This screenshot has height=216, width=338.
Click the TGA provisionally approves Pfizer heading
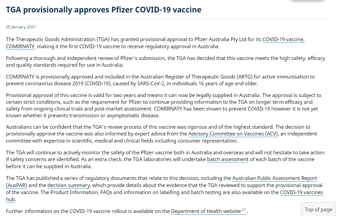(x=104, y=10)
